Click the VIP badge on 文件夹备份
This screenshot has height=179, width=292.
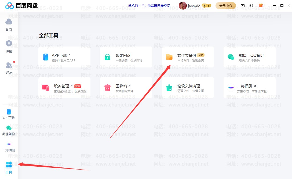(x=201, y=55)
